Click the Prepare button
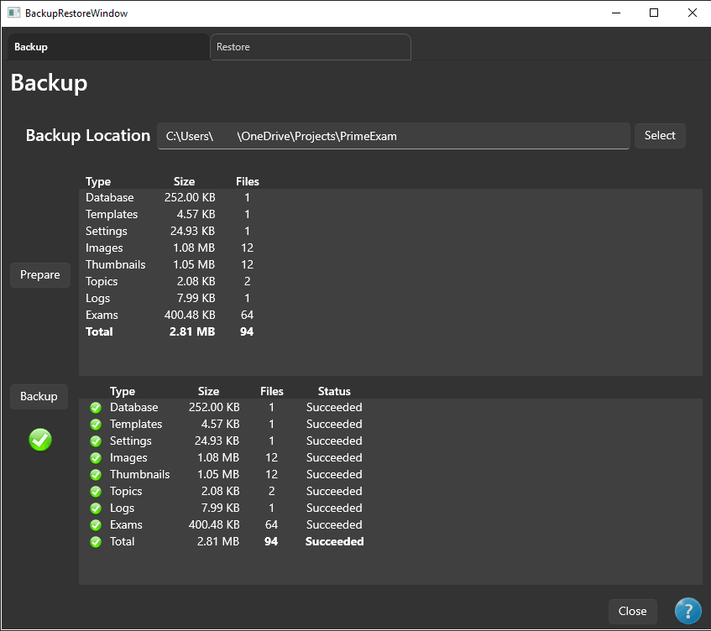 [40, 274]
